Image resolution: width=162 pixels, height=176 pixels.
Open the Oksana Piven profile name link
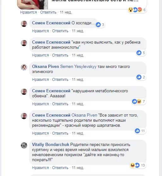click(x=45, y=66)
